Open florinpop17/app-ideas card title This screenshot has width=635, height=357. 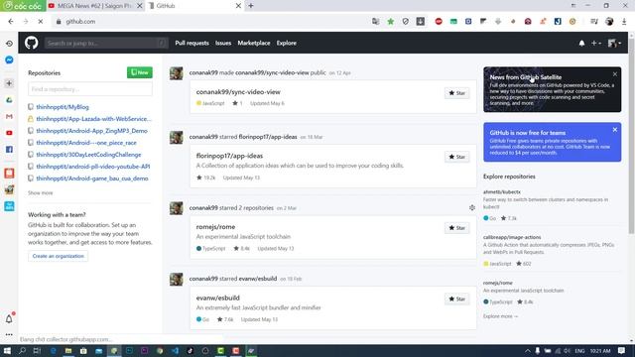(229, 156)
